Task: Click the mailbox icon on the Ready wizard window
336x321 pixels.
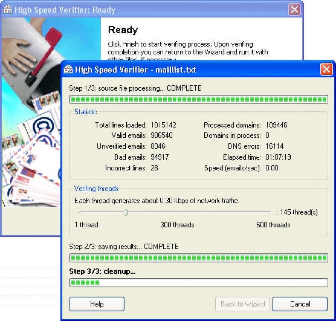Action: 8,9
